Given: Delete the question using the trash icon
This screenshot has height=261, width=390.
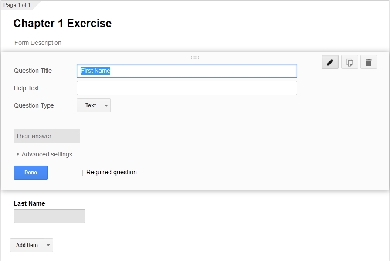Looking at the screenshot, I should pos(369,62).
